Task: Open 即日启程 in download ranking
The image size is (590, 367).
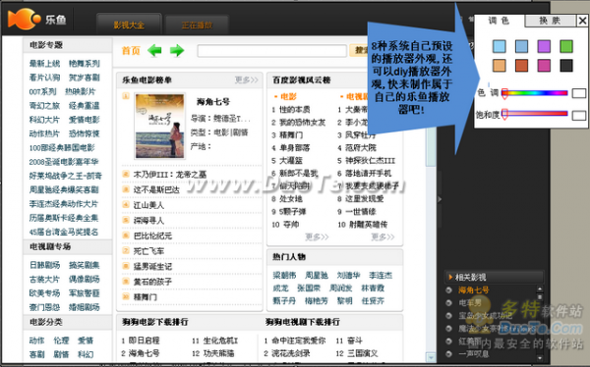Action: [x=145, y=341]
